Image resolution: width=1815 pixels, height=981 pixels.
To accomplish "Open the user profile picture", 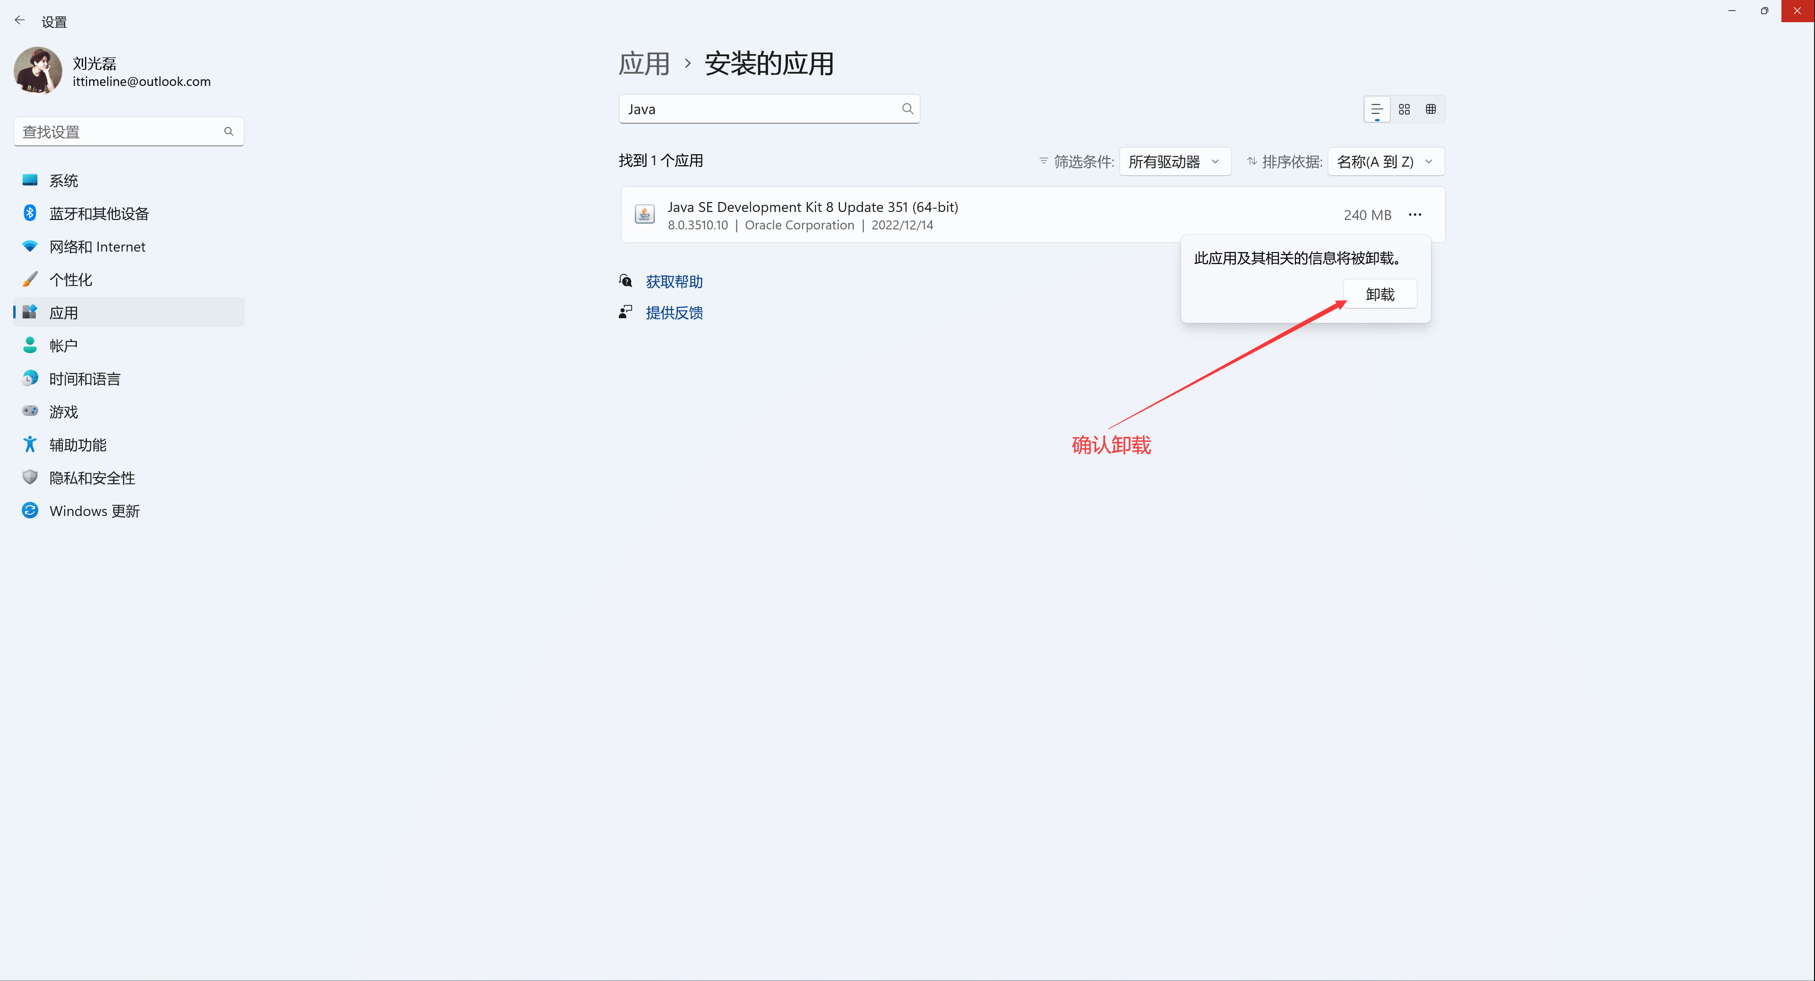I will (x=38, y=70).
